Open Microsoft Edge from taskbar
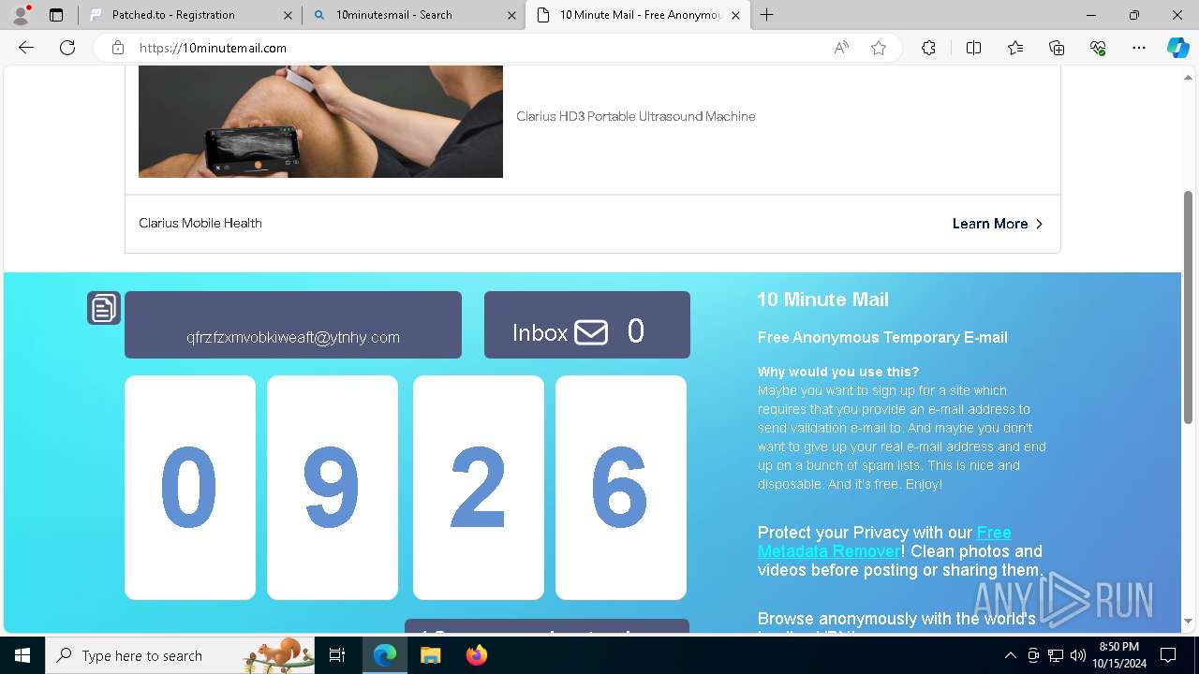Screen dimensions: 1199x674 pyautogui.click(x=385, y=655)
